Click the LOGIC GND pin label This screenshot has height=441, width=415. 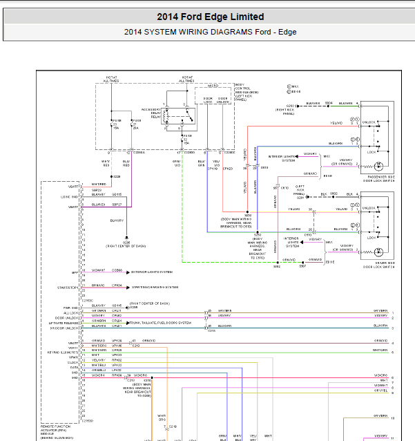click(70, 197)
